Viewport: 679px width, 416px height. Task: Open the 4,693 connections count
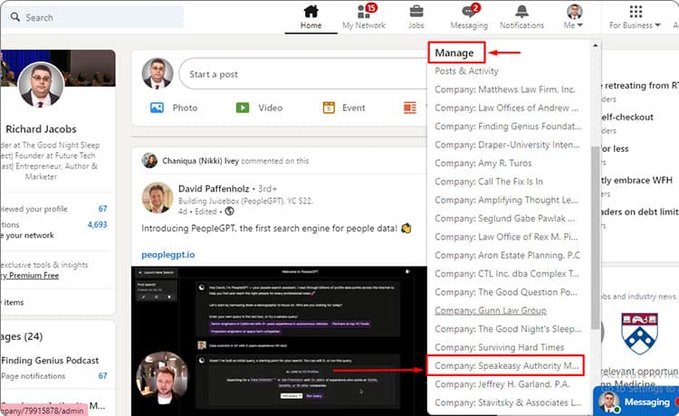[x=97, y=224]
